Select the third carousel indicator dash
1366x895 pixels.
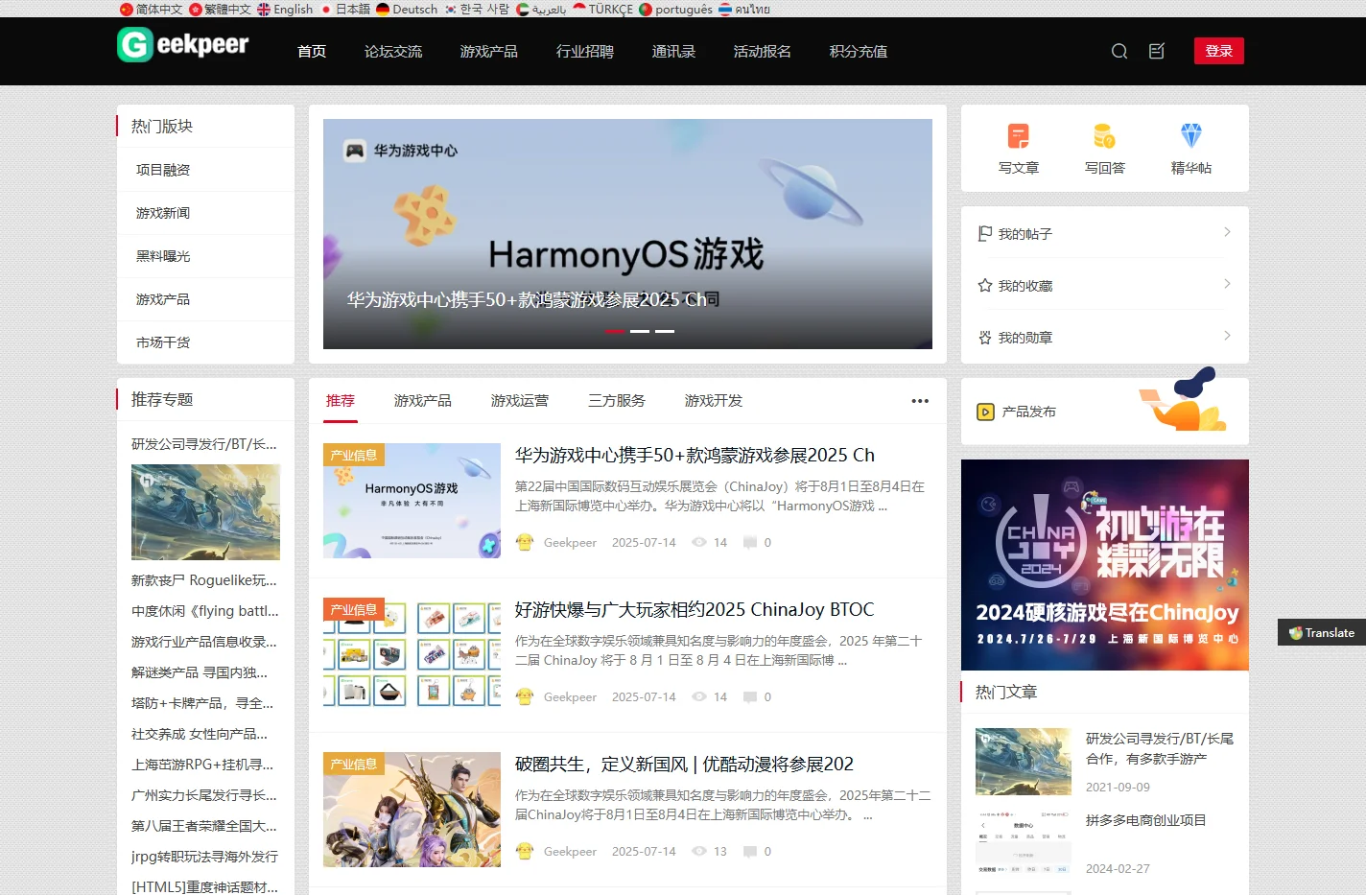(665, 331)
